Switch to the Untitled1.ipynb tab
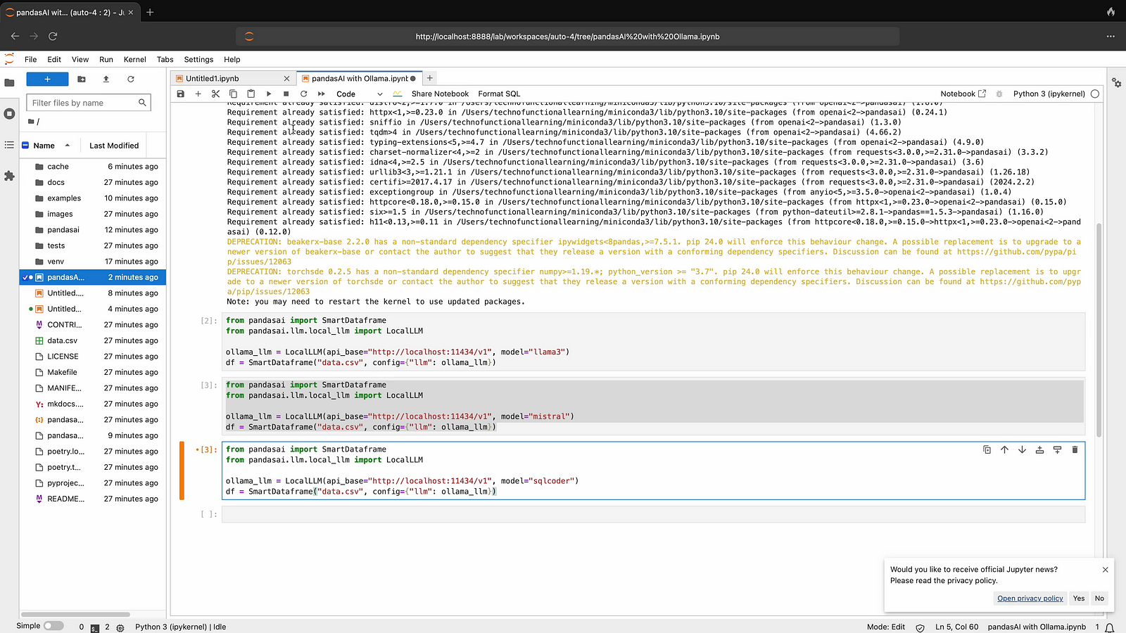Viewport: 1126px width, 633px height. tap(213, 79)
